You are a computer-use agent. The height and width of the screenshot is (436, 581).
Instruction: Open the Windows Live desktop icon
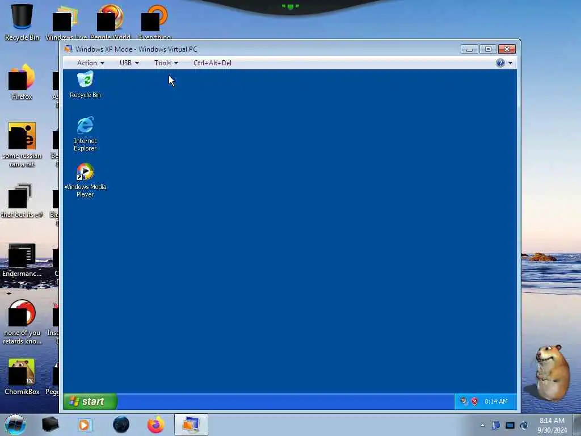(x=66, y=22)
